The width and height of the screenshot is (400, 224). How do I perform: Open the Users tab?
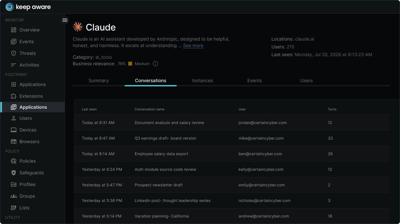306,81
